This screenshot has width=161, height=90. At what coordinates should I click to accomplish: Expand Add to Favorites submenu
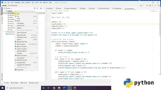[x=26, y=32]
